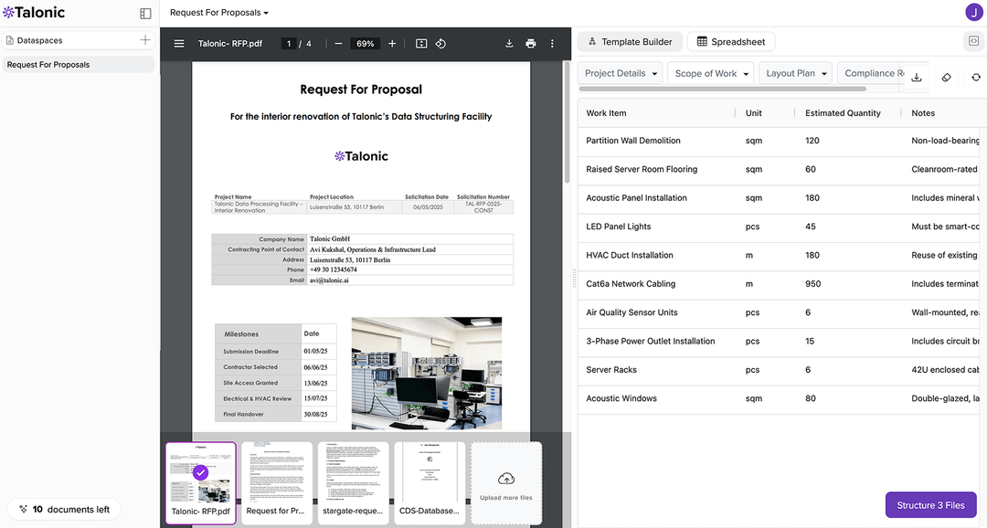
Task: Switch to the Spreadsheet view
Action: pyautogui.click(x=730, y=41)
